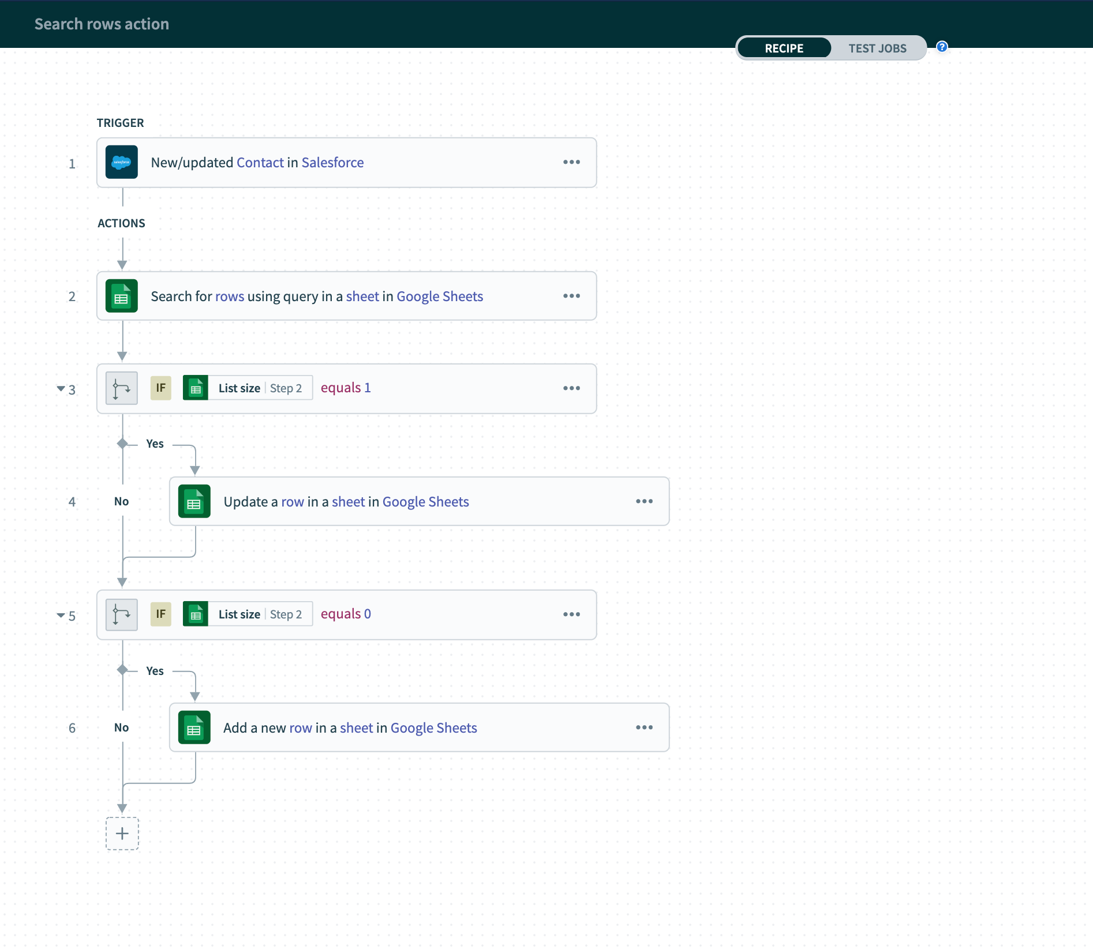Viewport: 1093px width, 949px height.
Task: Click the Google Sheets icon in search rows step
Action: coord(121,296)
